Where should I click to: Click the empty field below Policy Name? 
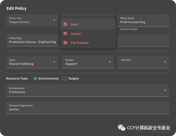coord(143,40)
